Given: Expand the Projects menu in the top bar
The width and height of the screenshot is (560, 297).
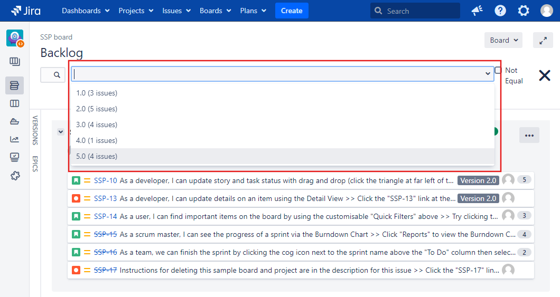Looking at the screenshot, I should coord(136,11).
